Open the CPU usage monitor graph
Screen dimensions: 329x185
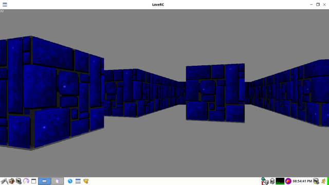tap(280, 181)
